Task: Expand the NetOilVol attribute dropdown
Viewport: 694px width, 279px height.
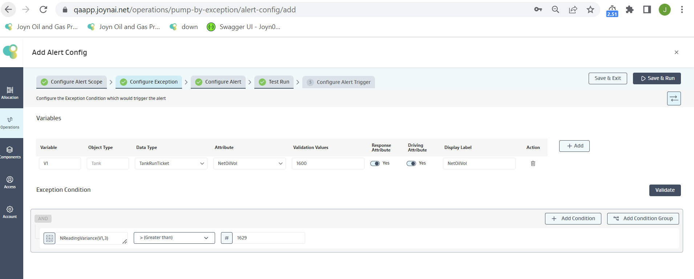Action: [x=249, y=163]
